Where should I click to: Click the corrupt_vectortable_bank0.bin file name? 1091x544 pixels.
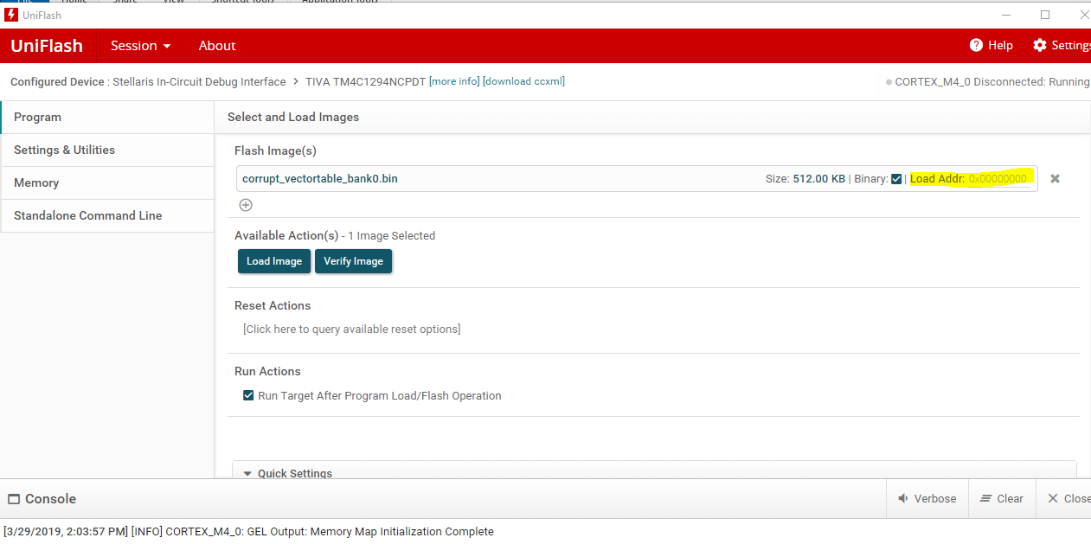[x=320, y=178]
